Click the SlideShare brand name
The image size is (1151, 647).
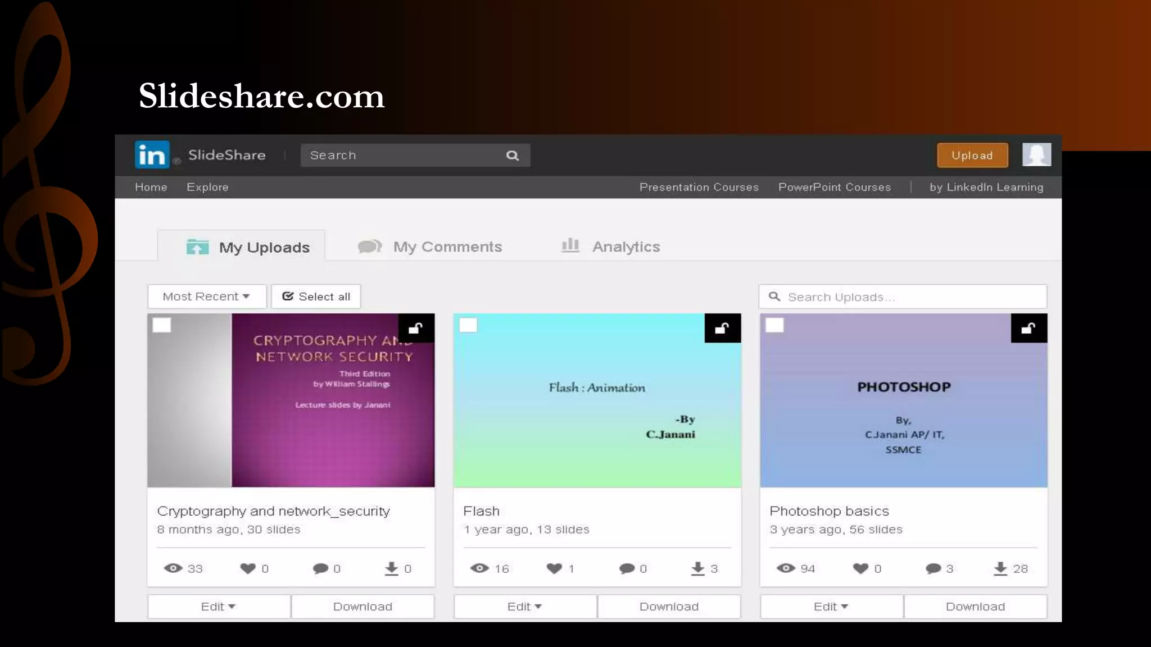(226, 155)
